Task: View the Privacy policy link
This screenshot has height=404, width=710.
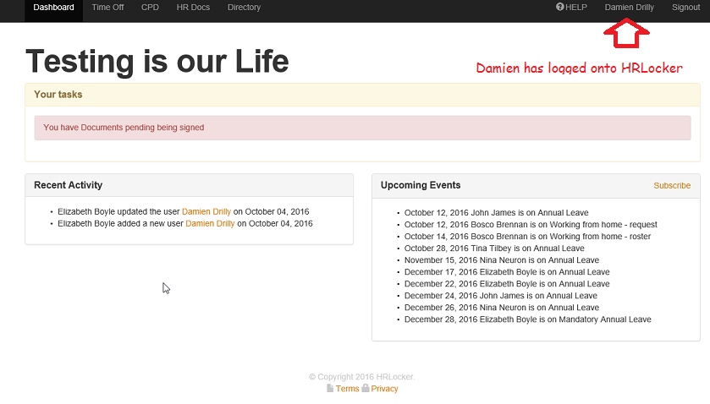Action: tap(384, 389)
